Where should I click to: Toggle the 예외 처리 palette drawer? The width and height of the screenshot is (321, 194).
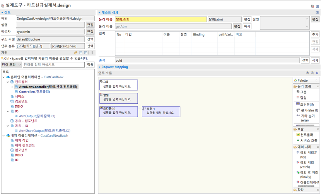(x=306, y=147)
